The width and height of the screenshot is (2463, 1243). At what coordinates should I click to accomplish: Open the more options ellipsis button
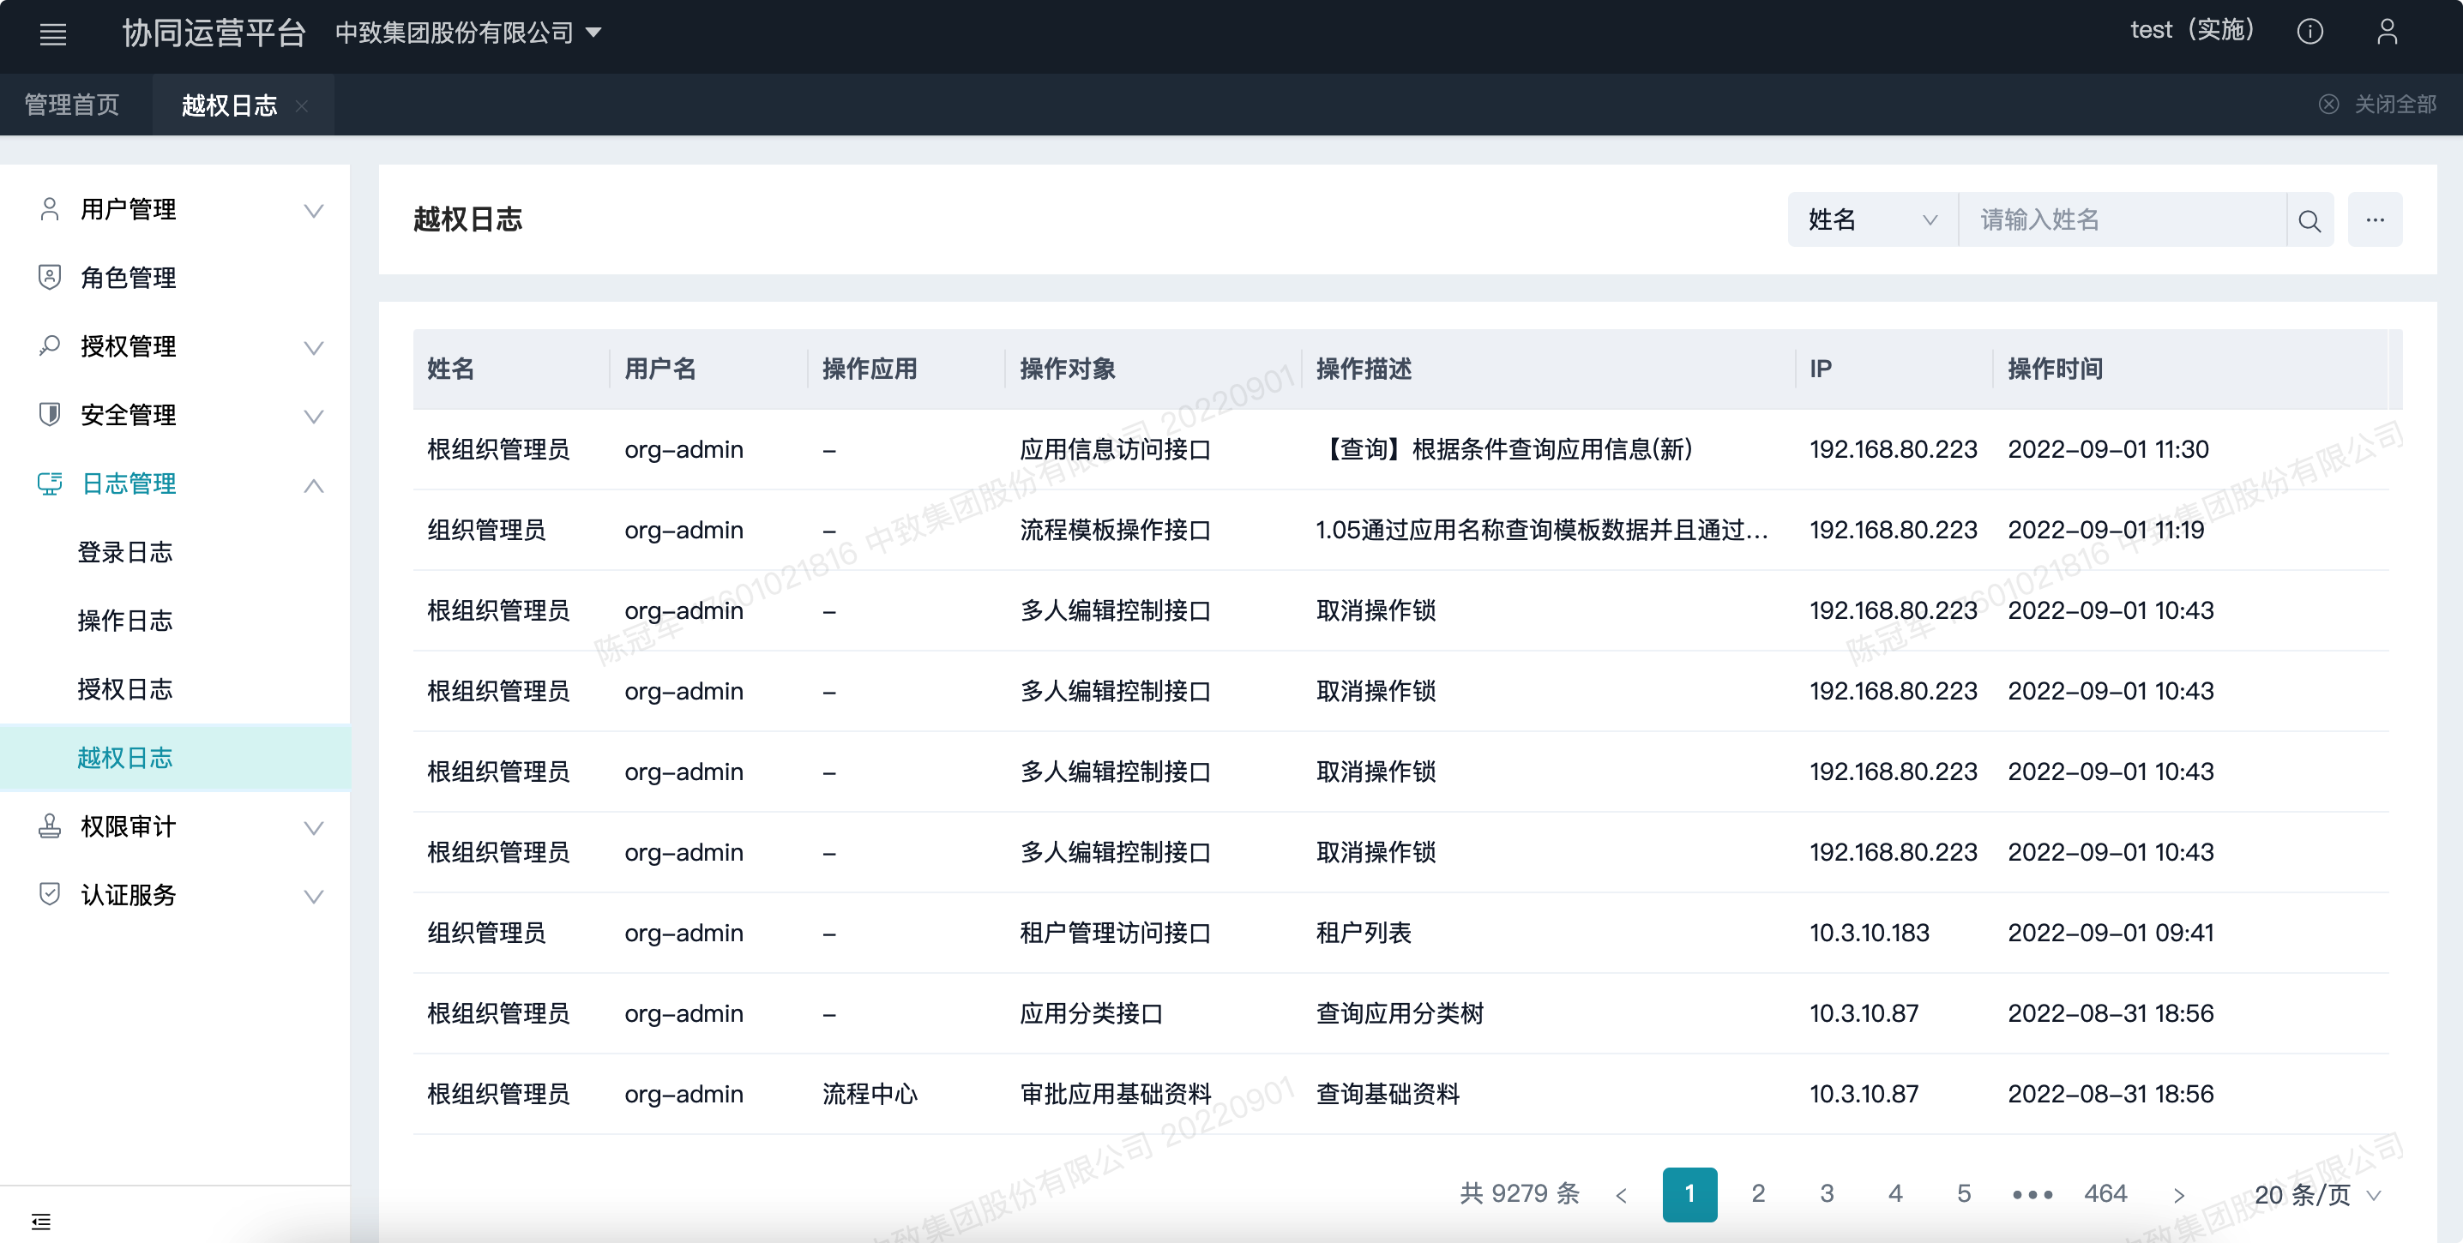coord(2375,220)
